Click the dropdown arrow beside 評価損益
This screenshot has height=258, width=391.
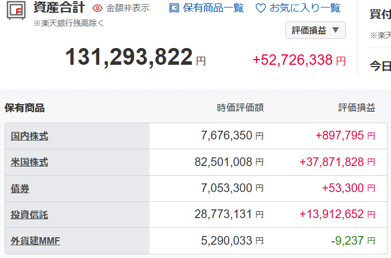tap(336, 30)
